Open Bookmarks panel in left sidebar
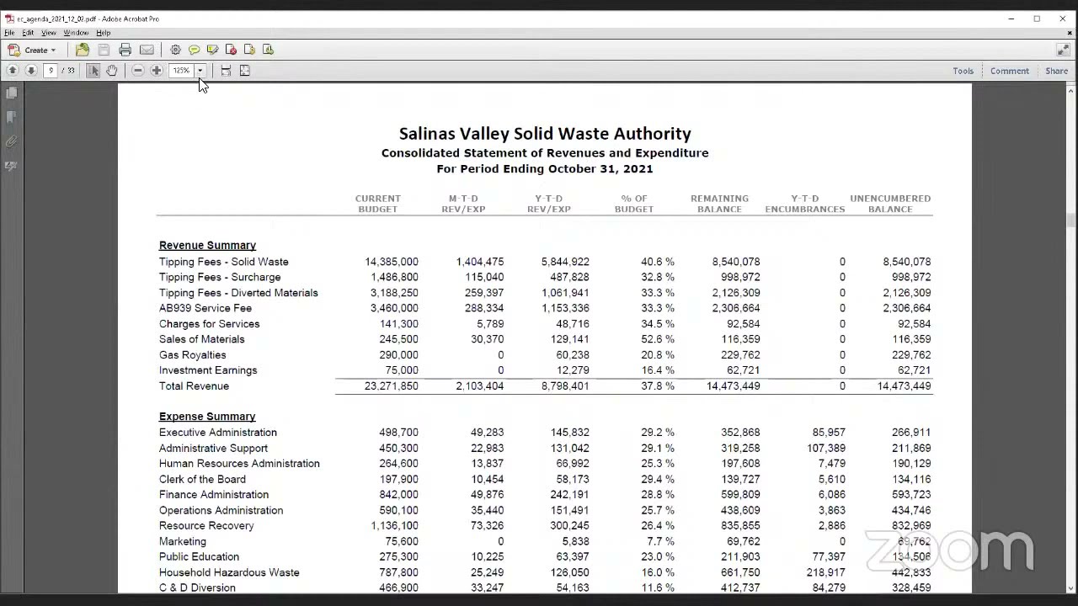 tap(12, 117)
